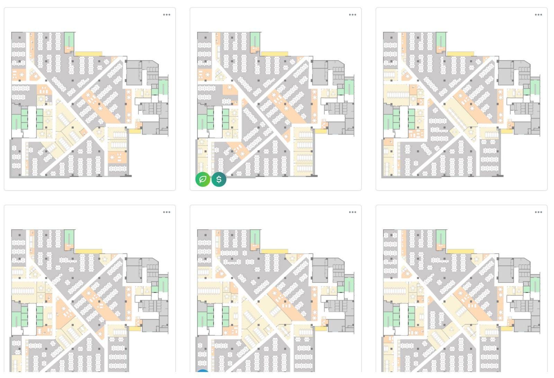Screen dimensions: 554x378
Task: Select the top-left floor plan thumbnail
Action: point(90,105)
